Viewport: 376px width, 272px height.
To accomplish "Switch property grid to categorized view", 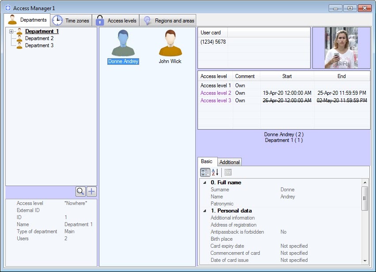I will [205, 172].
